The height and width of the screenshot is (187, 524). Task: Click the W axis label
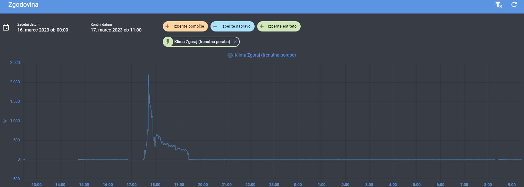tap(5, 121)
